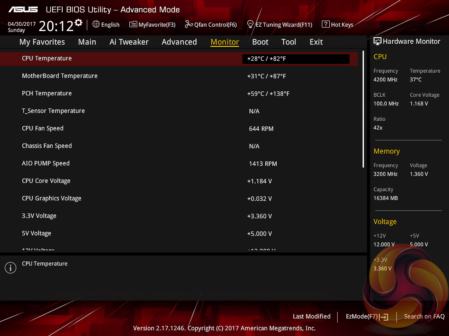
Task: Click the 3200 MHz memory frequency value
Action: [385, 174]
